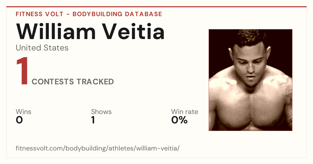This screenshot has height=164, width=313.
Task: Click the Fitness Volt brand text
Action: click(40, 14)
